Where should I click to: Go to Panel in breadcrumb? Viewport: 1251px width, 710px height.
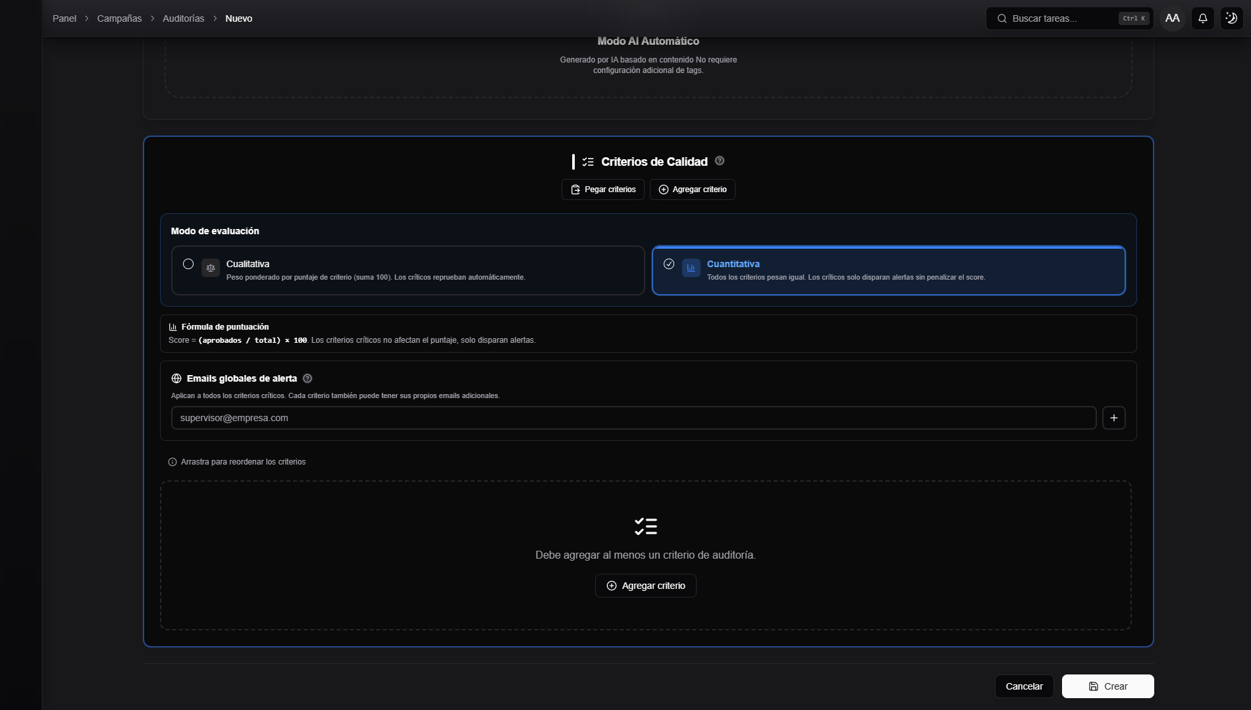(65, 18)
